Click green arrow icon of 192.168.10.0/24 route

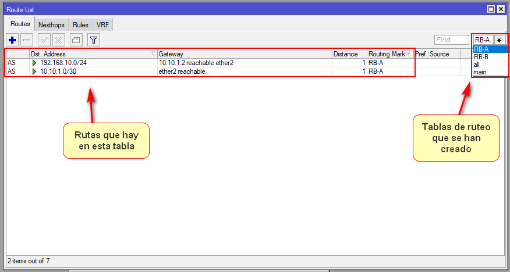(34, 63)
